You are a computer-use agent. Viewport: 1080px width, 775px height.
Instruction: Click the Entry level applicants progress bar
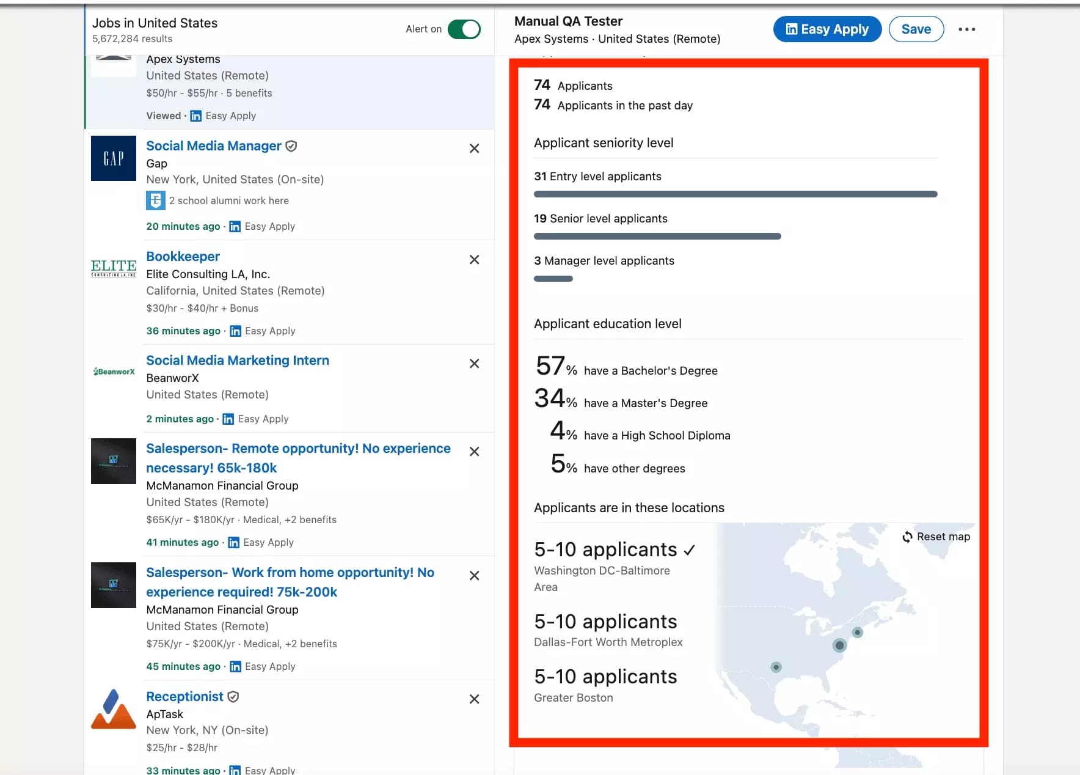[735, 194]
